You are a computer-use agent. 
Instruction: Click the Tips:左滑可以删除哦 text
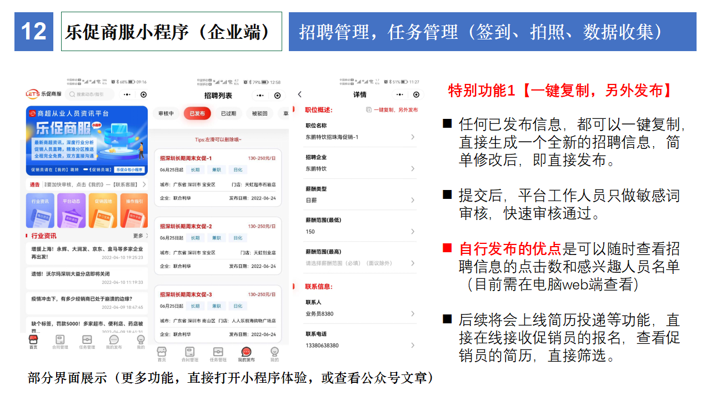tap(218, 139)
